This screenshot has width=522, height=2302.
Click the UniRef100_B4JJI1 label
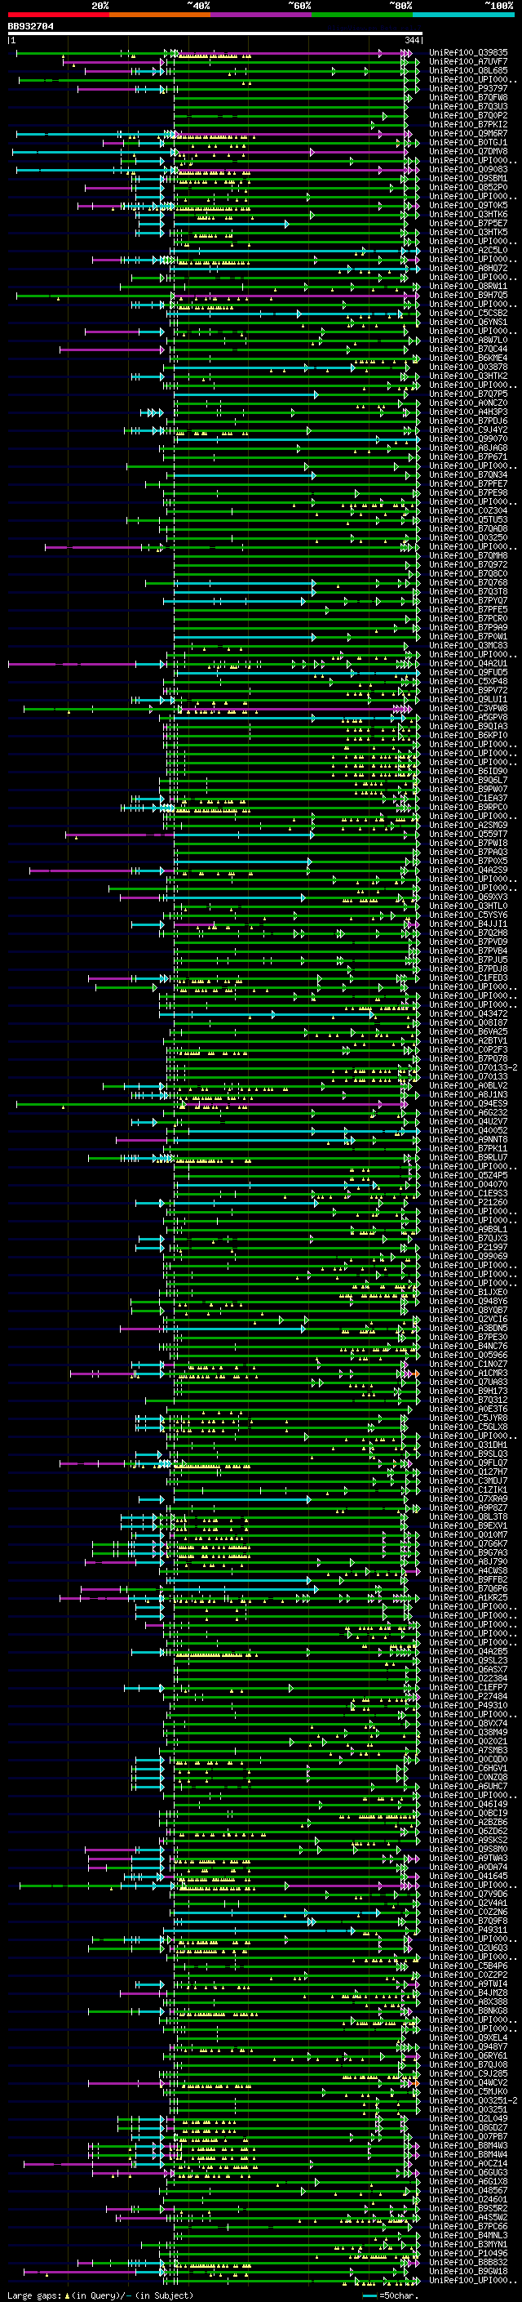468,923
